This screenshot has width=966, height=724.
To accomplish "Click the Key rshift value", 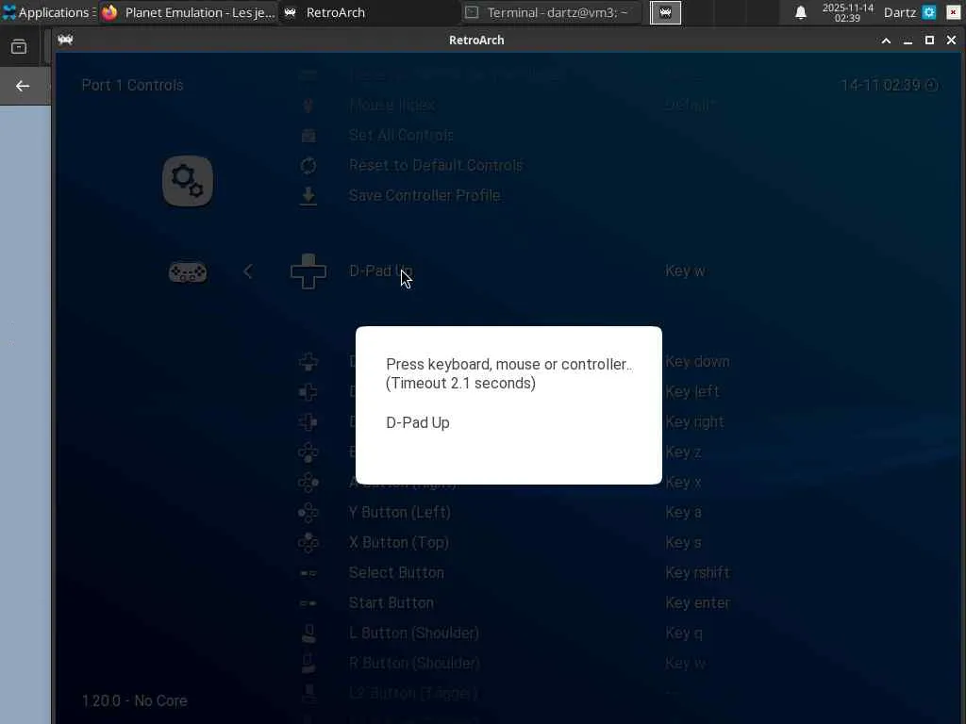I will coord(697,572).
